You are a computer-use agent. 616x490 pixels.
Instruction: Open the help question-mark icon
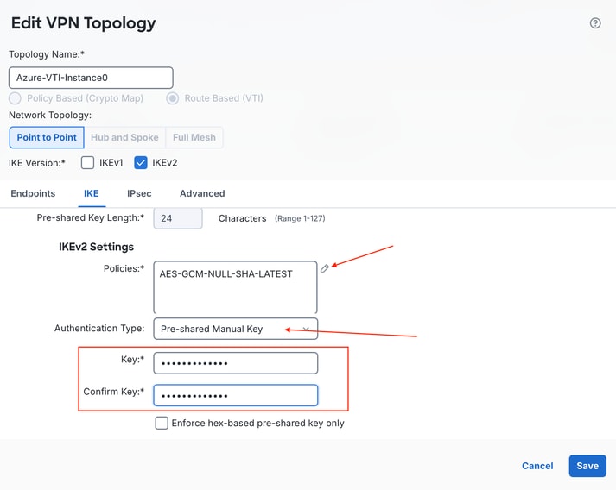(594, 23)
